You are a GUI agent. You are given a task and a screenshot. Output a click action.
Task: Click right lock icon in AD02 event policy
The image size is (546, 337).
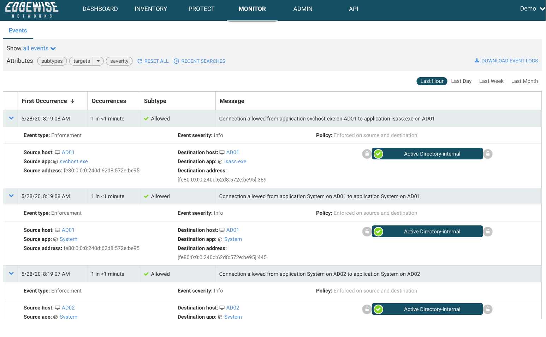pyautogui.click(x=488, y=310)
